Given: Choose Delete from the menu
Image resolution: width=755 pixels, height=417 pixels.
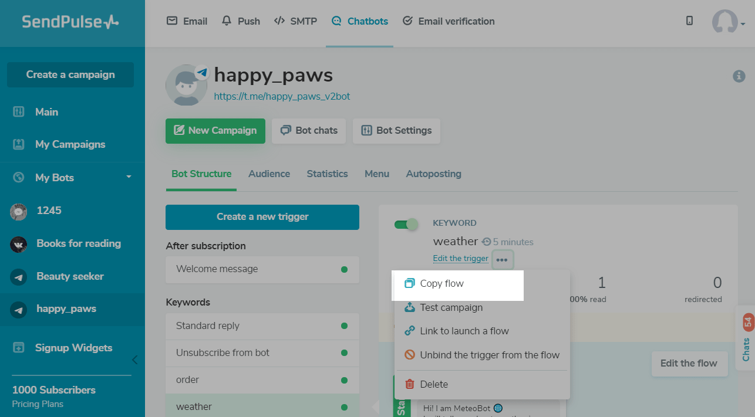Looking at the screenshot, I should click(x=481, y=384).
